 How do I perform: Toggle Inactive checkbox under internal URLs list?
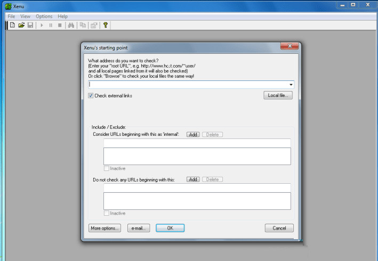pos(106,168)
